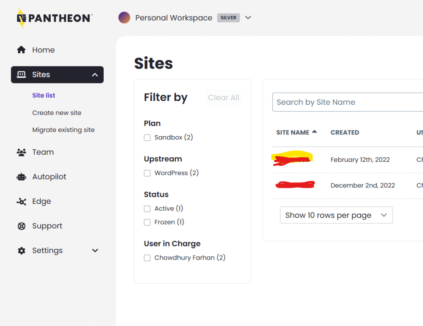Open the Show 10 rows per page dropdown

336,215
